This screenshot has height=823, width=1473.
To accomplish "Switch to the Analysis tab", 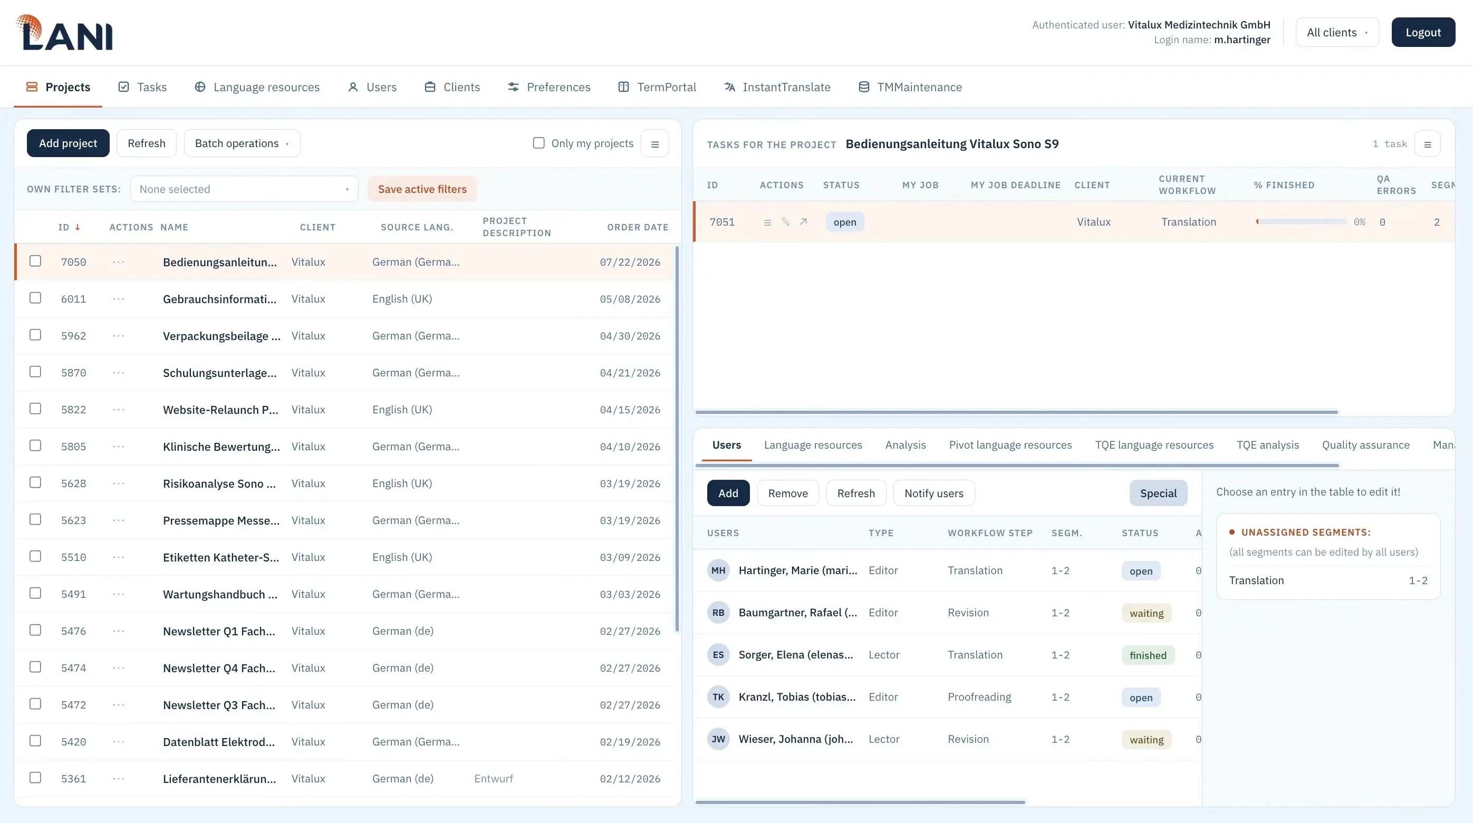I will point(905,445).
